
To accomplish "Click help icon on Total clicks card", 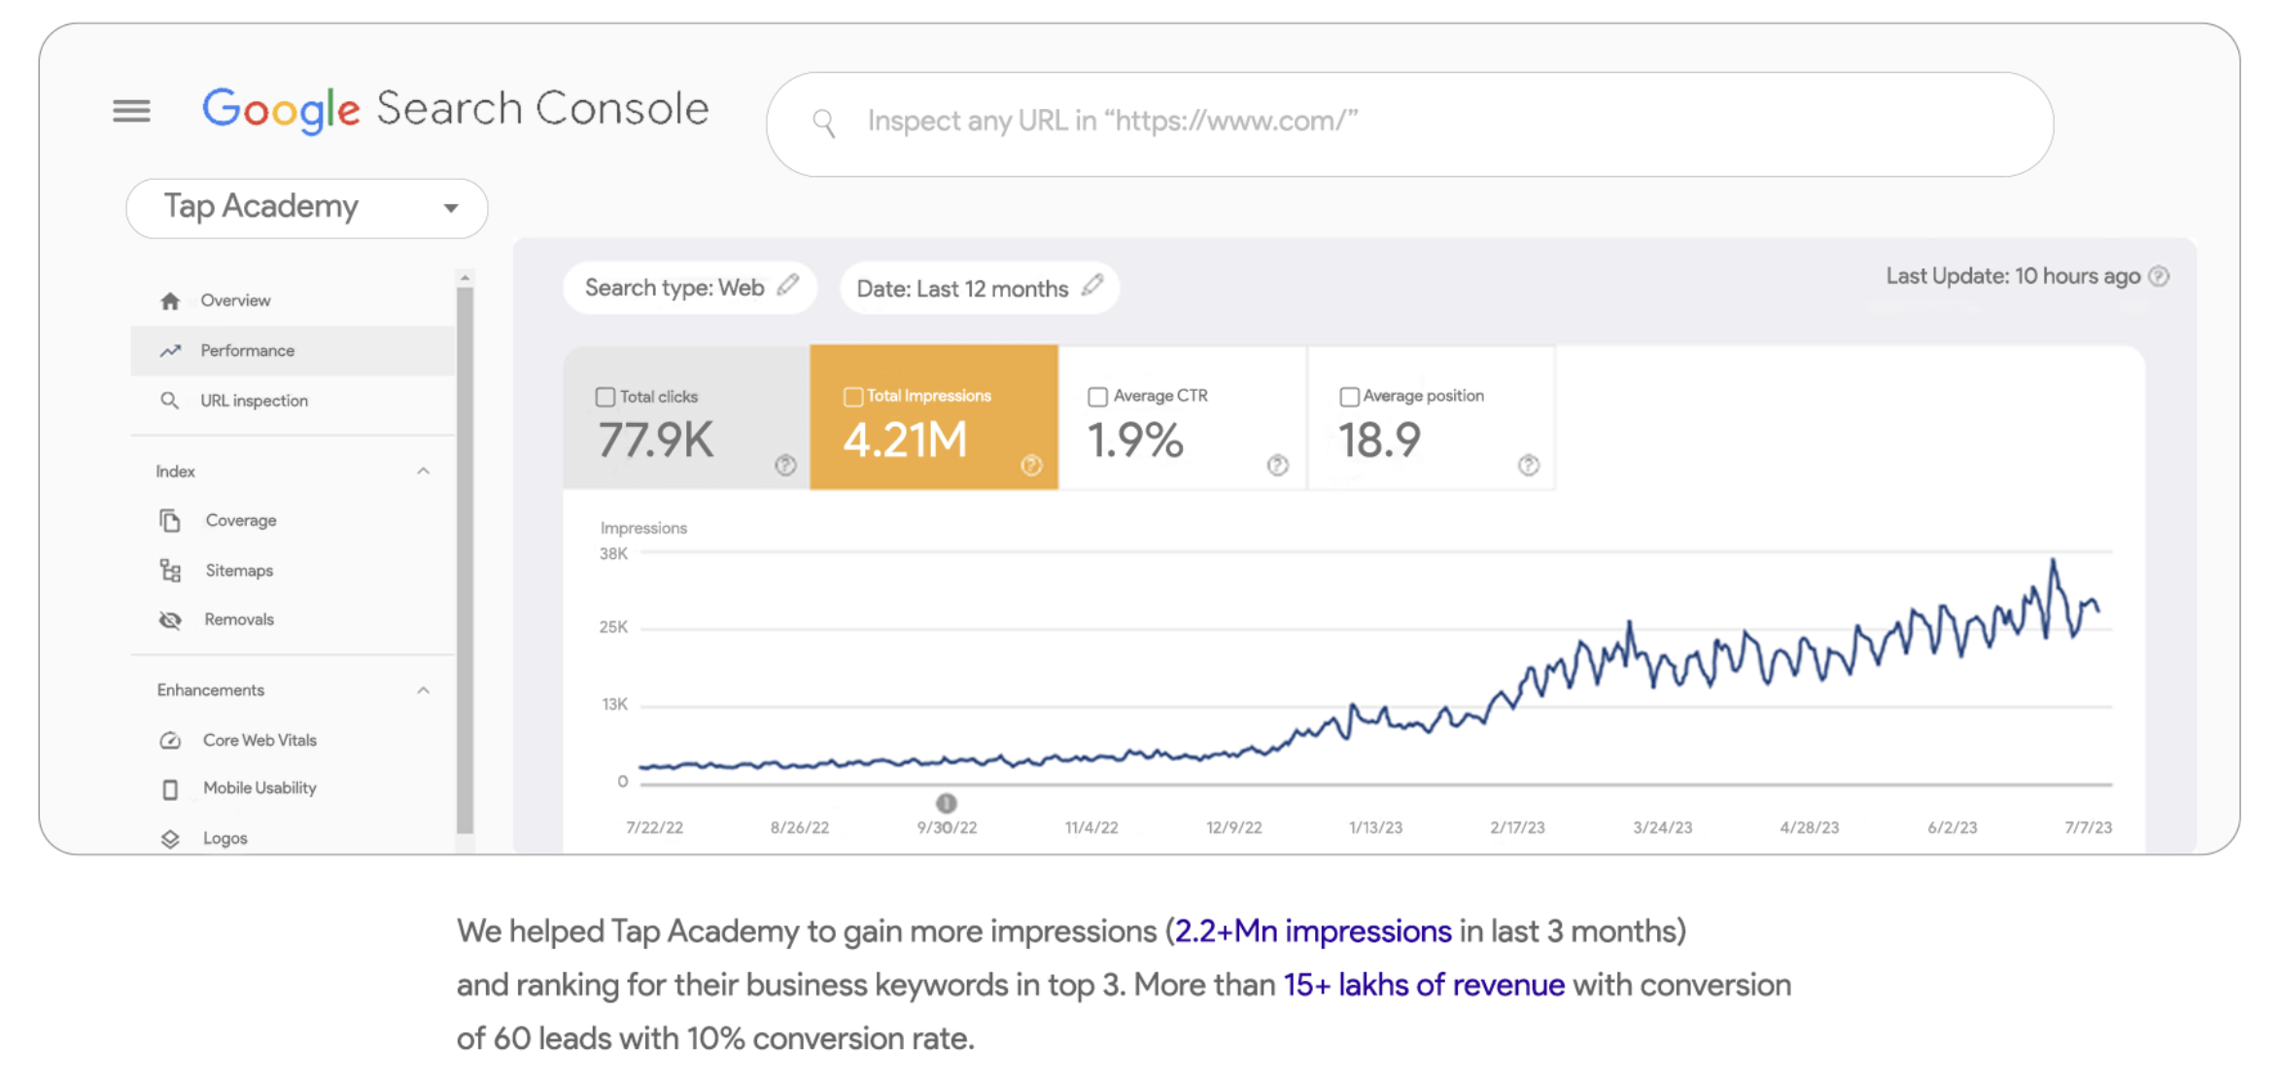I will (785, 465).
